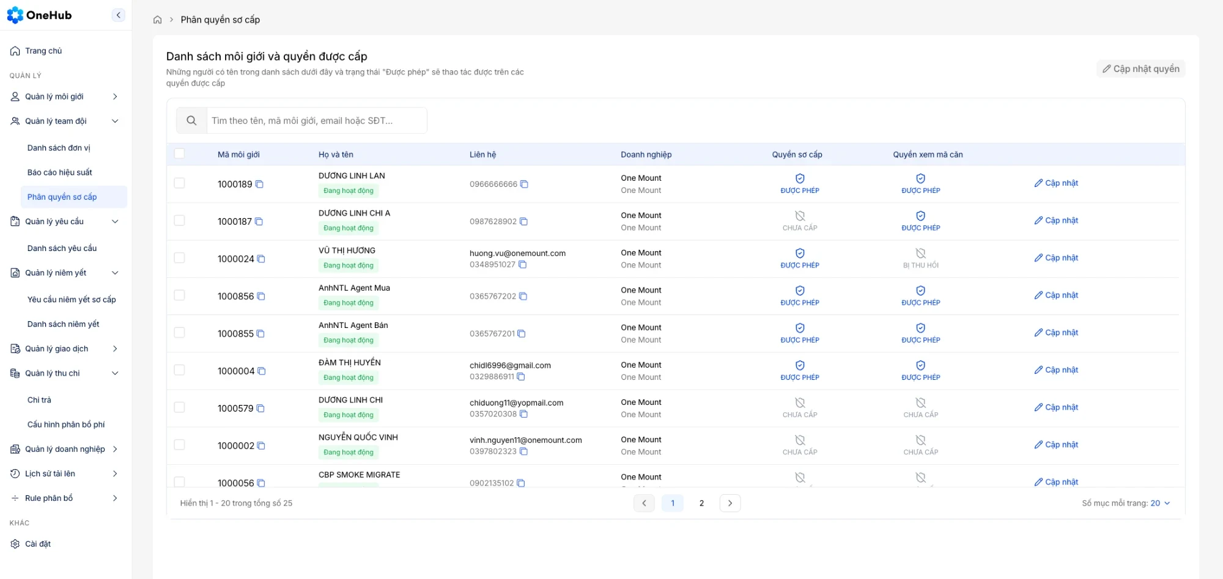Image resolution: width=1223 pixels, height=579 pixels.
Task: Click CHƯA CẤP shield icon for DƯƠNG LINH CHI A
Action: [799, 216]
